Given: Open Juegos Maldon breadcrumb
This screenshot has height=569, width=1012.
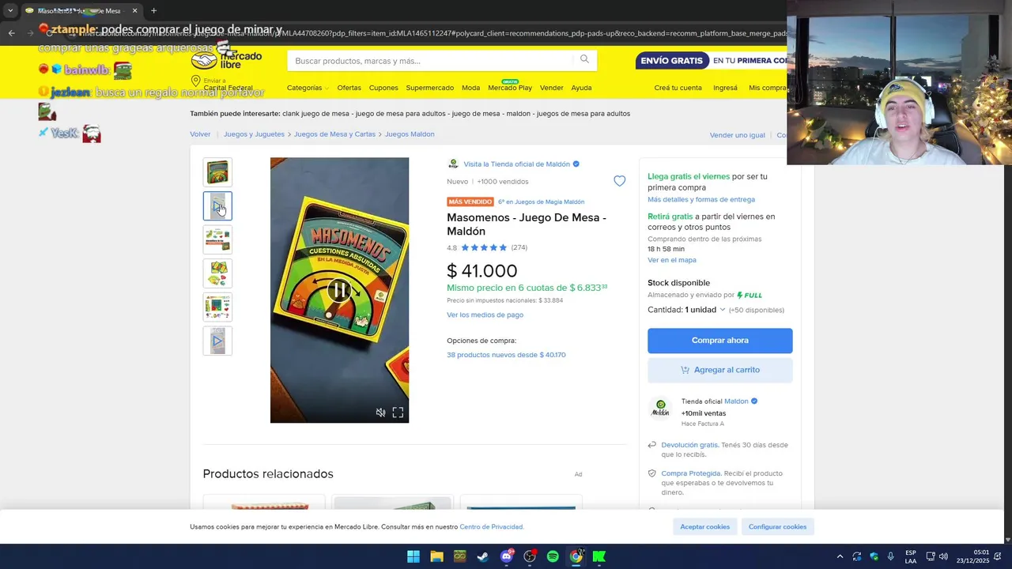Looking at the screenshot, I should click(x=410, y=134).
